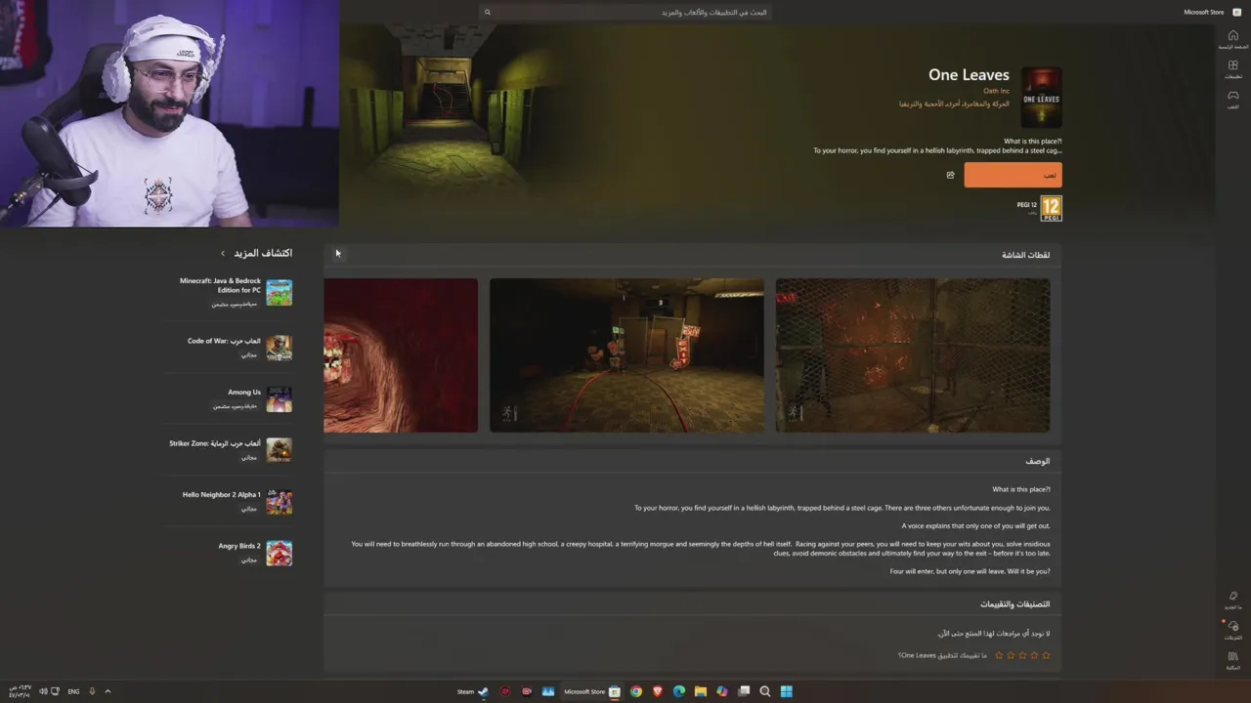Click the search magnifier in Store search bar
1251x703 pixels.
(487, 12)
